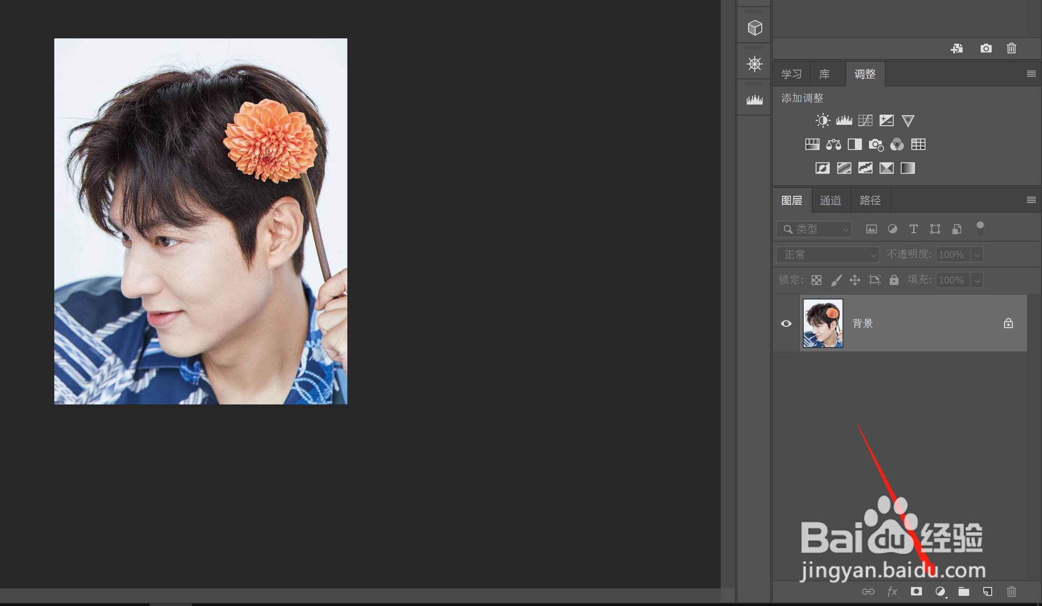The image size is (1042, 606).
Task: Open the 学习 panel tab
Action: tap(791, 74)
